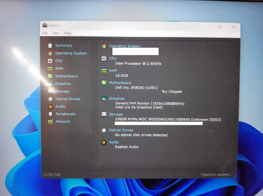
Task: Click 'No optical disk drives detected' text
Action: 141,135
